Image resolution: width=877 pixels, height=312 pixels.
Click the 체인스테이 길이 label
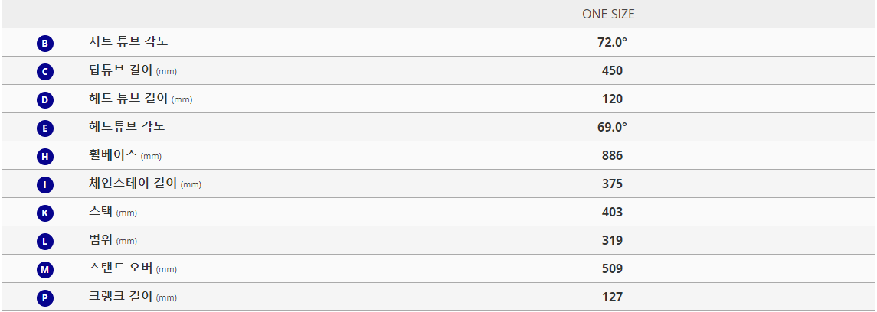point(133,184)
